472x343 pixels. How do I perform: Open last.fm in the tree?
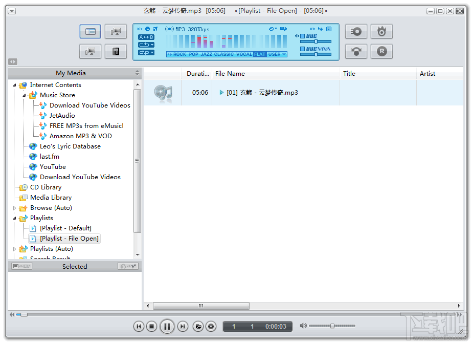click(50, 157)
